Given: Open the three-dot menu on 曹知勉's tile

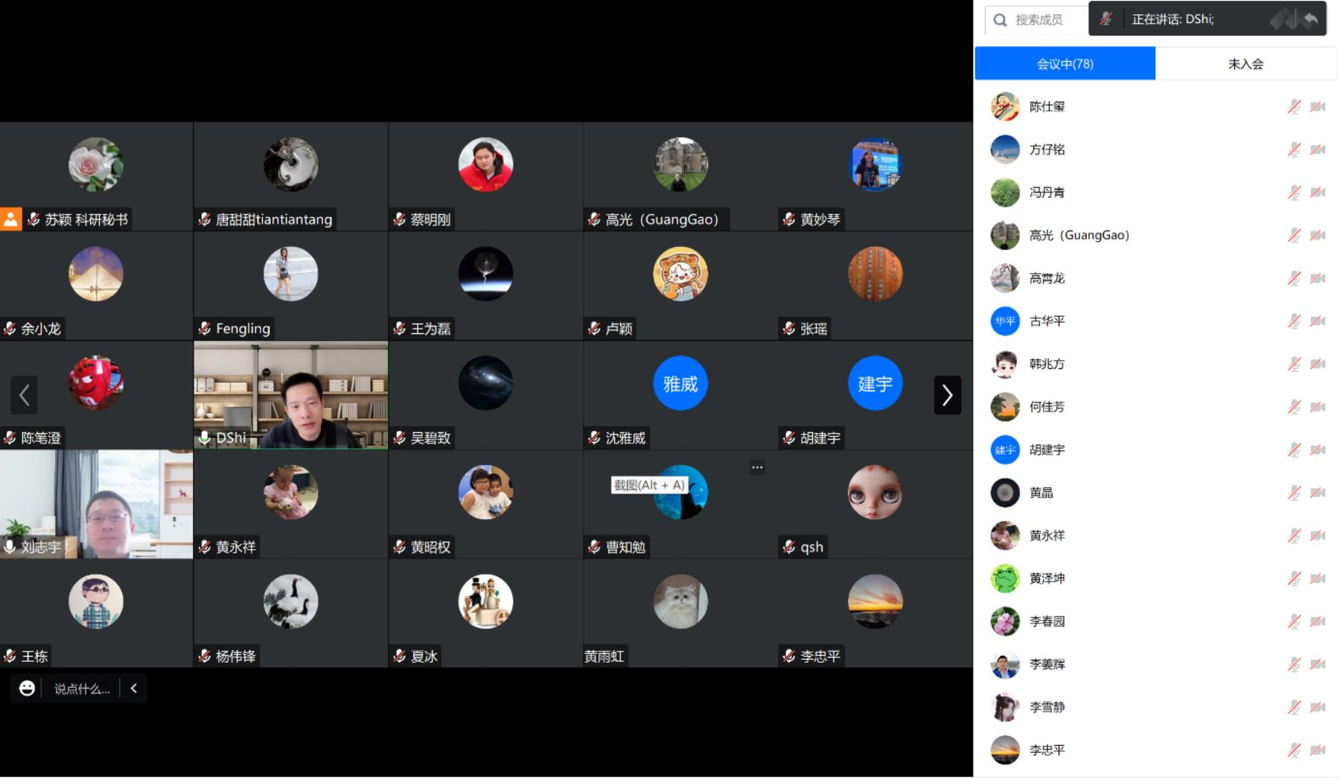Looking at the screenshot, I should pyautogui.click(x=757, y=468).
